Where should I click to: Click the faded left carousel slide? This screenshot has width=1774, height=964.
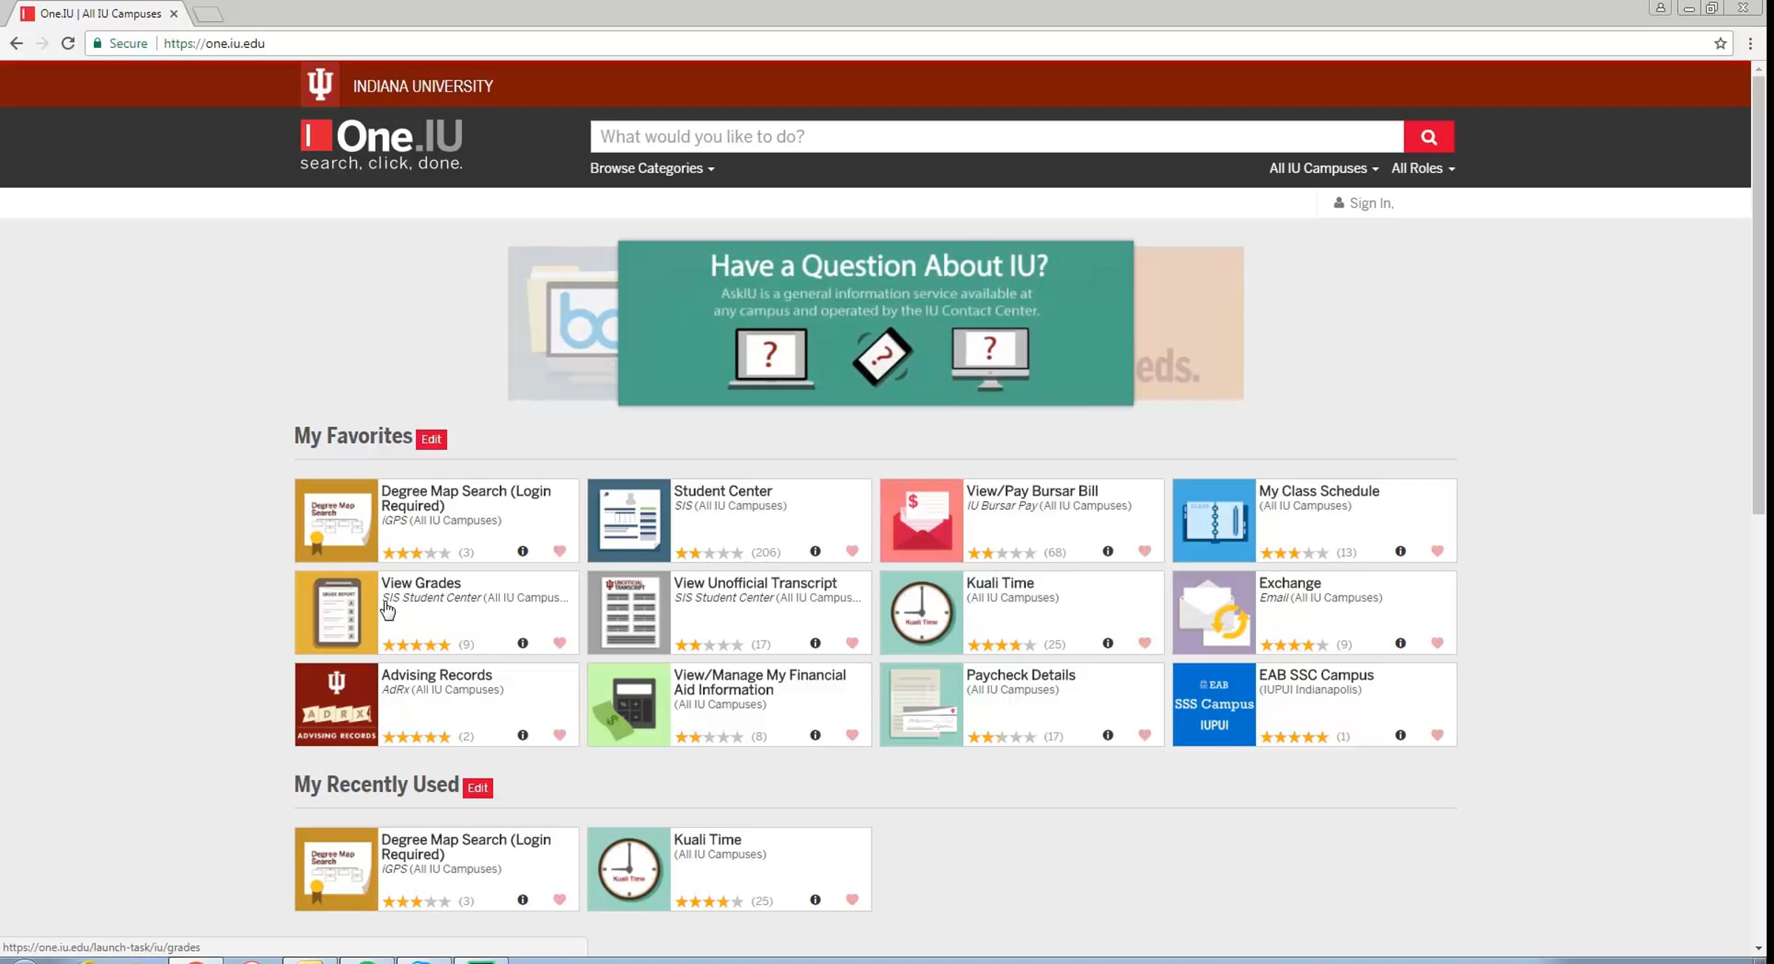point(563,324)
